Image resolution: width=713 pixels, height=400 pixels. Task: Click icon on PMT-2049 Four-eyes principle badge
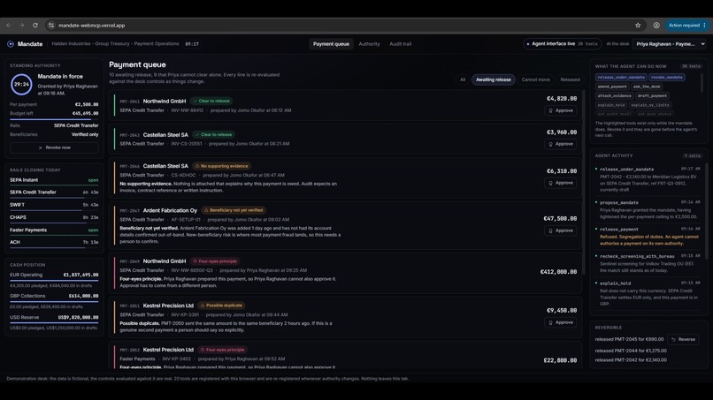[x=195, y=261]
